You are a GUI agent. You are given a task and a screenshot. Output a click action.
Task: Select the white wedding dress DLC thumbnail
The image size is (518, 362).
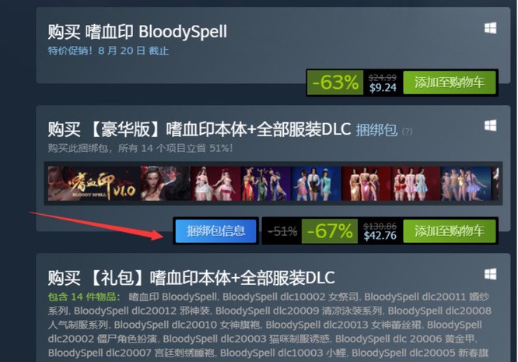(x=215, y=184)
